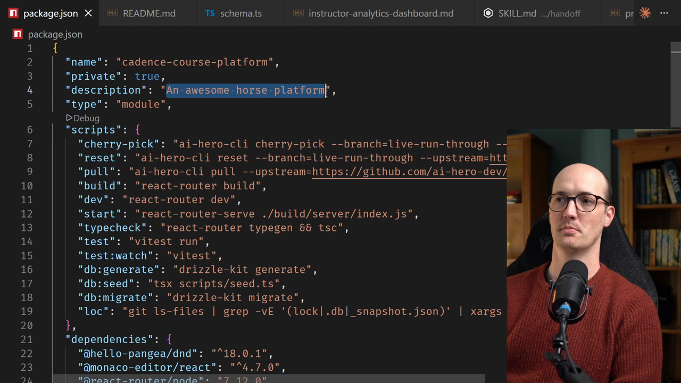
Task: Open the GitHub URL in the pull script
Action: click(x=409, y=172)
